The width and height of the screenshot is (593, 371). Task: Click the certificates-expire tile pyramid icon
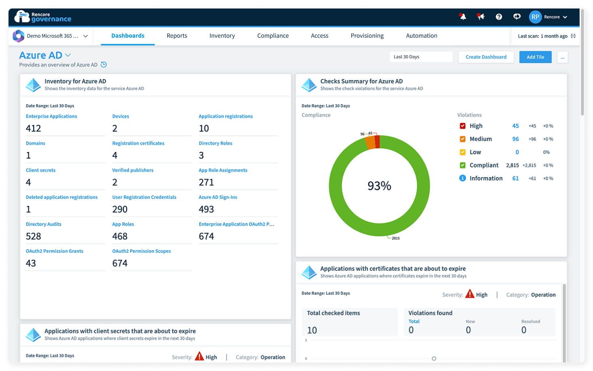[309, 272]
